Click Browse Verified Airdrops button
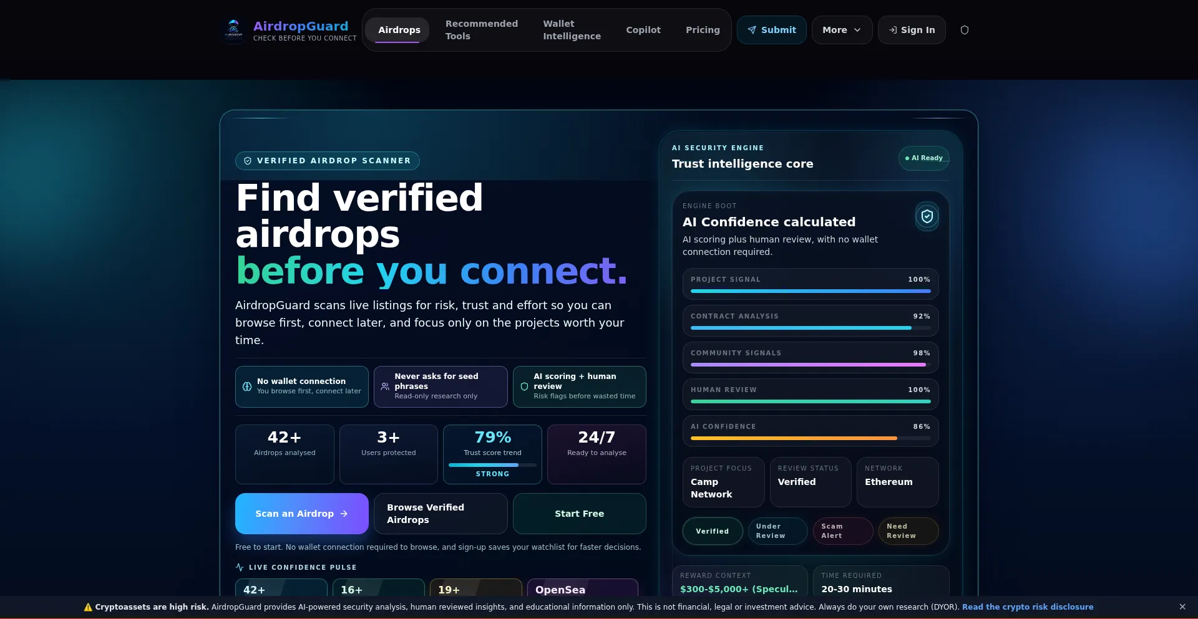 441,514
